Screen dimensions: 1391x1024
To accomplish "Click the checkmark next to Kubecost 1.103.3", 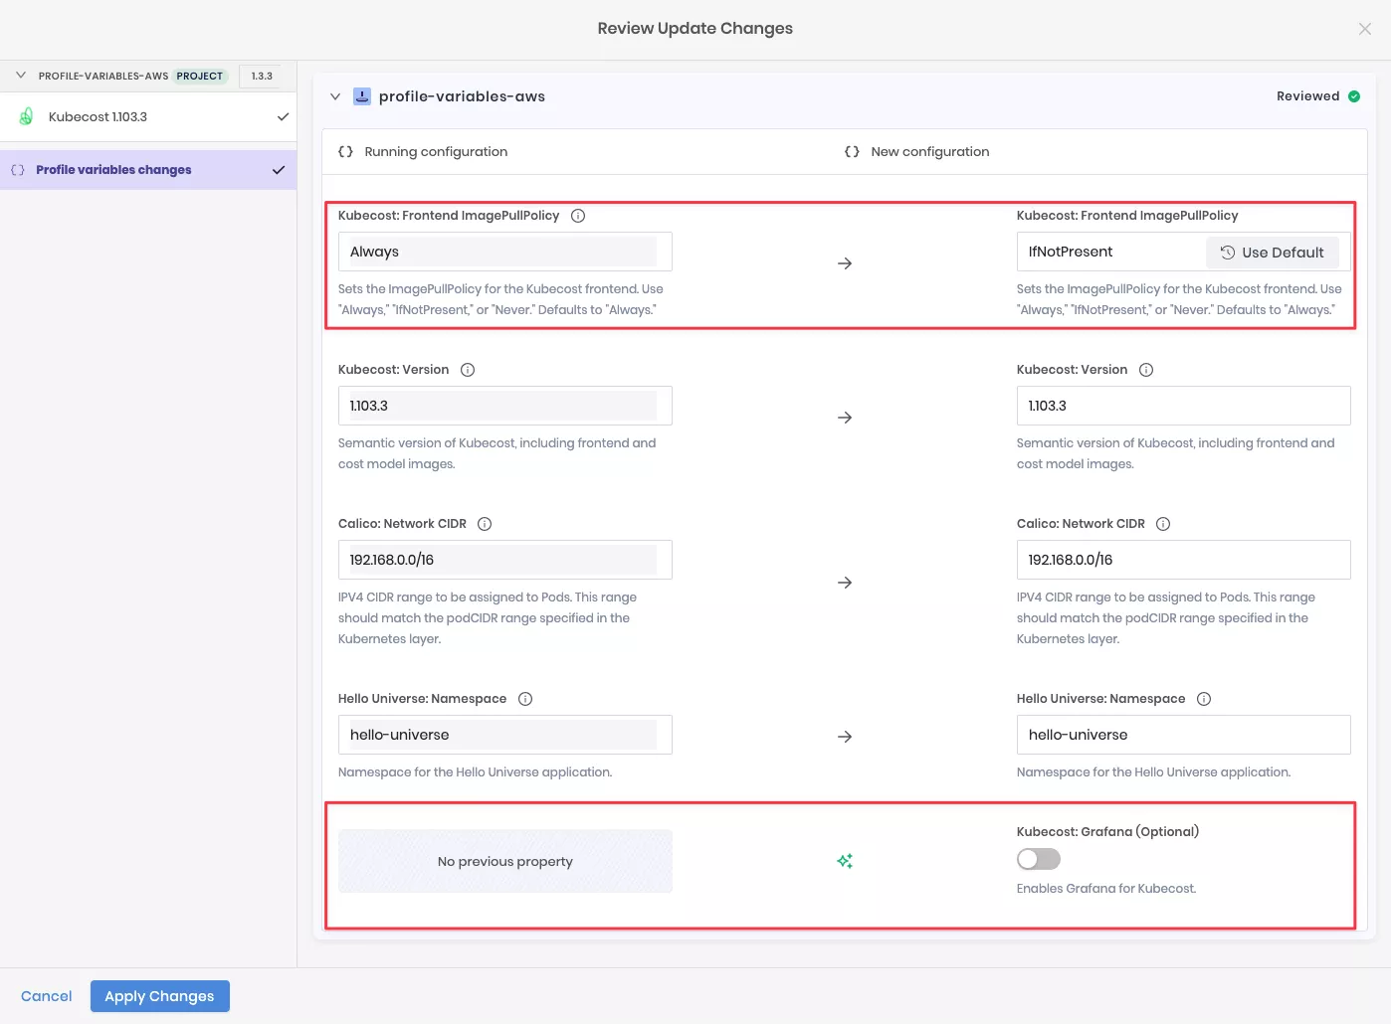I will [x=283, y=116].
